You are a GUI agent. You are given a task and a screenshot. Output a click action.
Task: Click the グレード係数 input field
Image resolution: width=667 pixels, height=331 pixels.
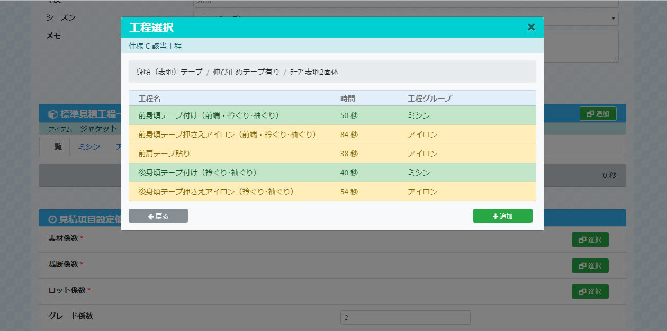pyautogui.click(x=405, y=318)
